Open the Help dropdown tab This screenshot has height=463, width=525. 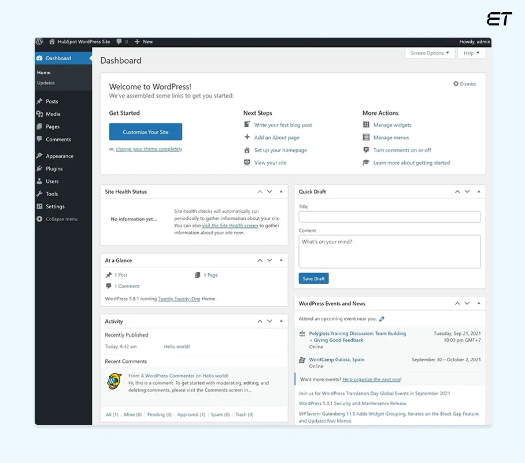click(471, 53)
